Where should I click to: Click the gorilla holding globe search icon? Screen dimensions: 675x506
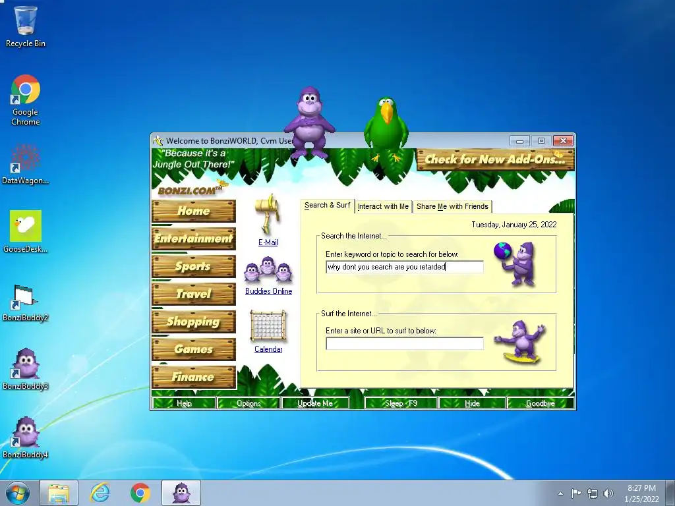[x=515, y=263]
